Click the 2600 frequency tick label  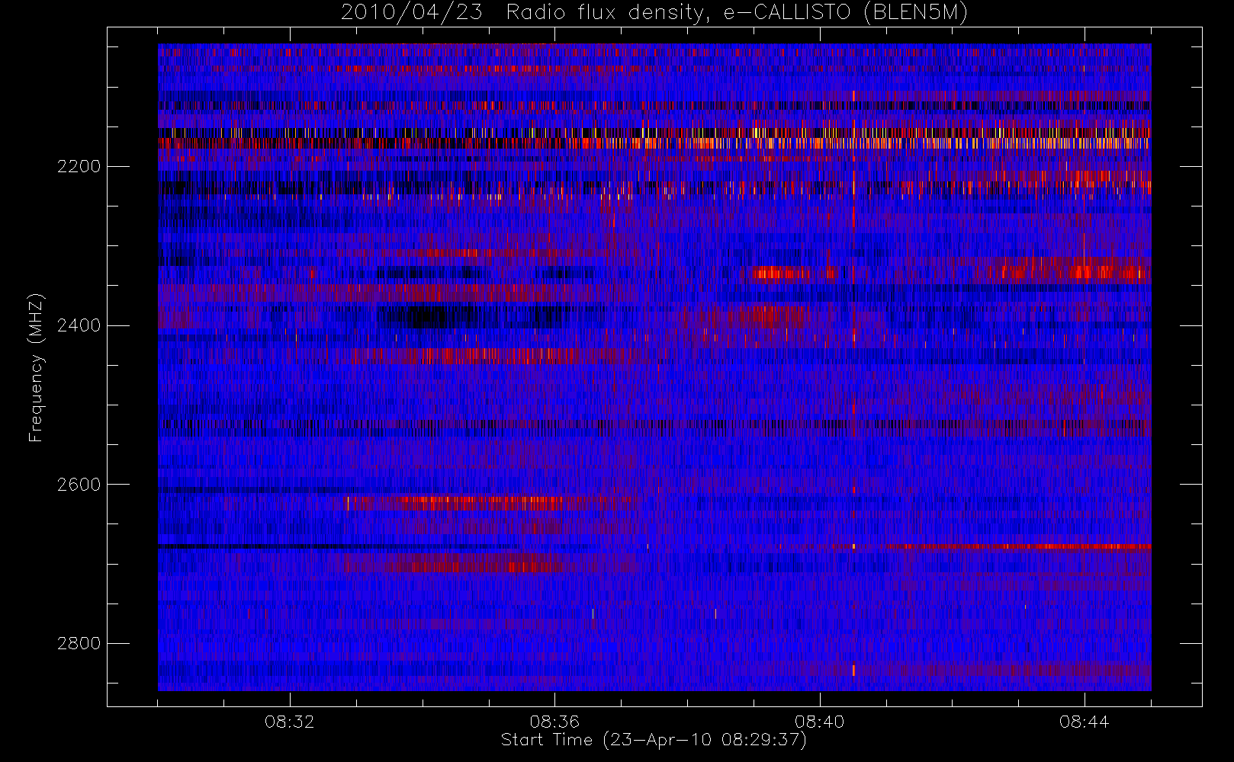pyautogui.click(x=79, y=485)
